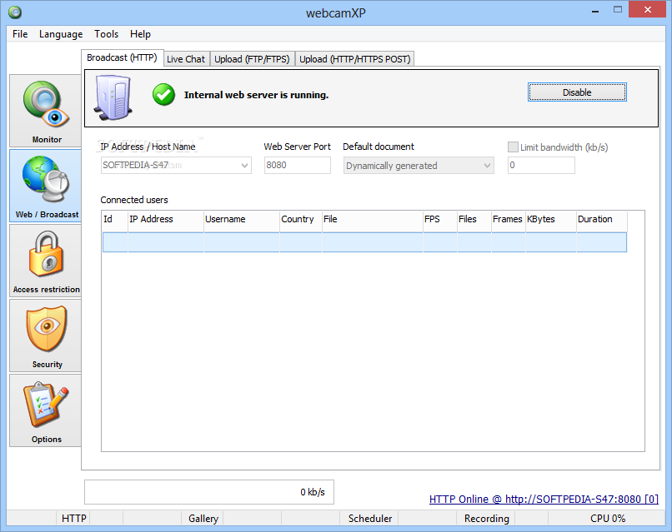This screenshot has width=672, height=532.
Task: Click the webcamXP title bar app icon
Action: (x=15, y=12)
